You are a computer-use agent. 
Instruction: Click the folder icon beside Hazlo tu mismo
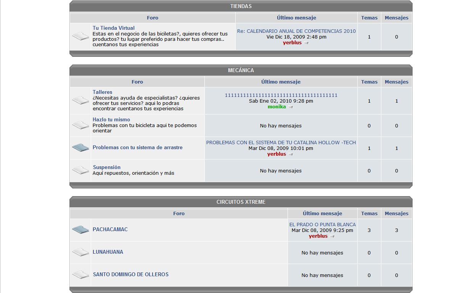coord(80,125)
